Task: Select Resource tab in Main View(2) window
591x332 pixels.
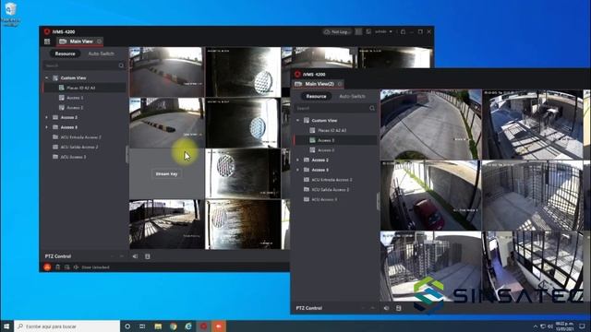Action: [316, 96]
